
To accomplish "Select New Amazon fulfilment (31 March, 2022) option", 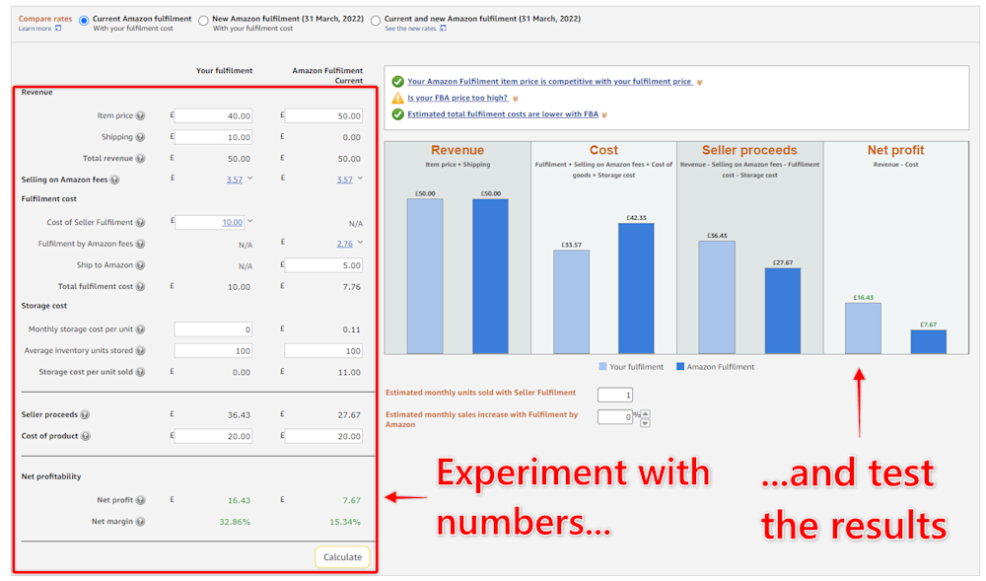I will point(203,21).
